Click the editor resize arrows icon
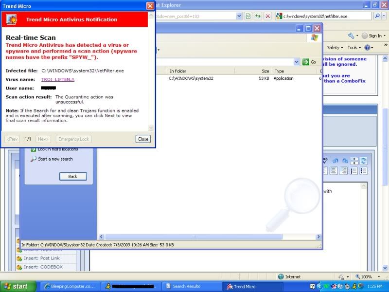This screenshot has width=389, height=292. click(x=354, y=161)
